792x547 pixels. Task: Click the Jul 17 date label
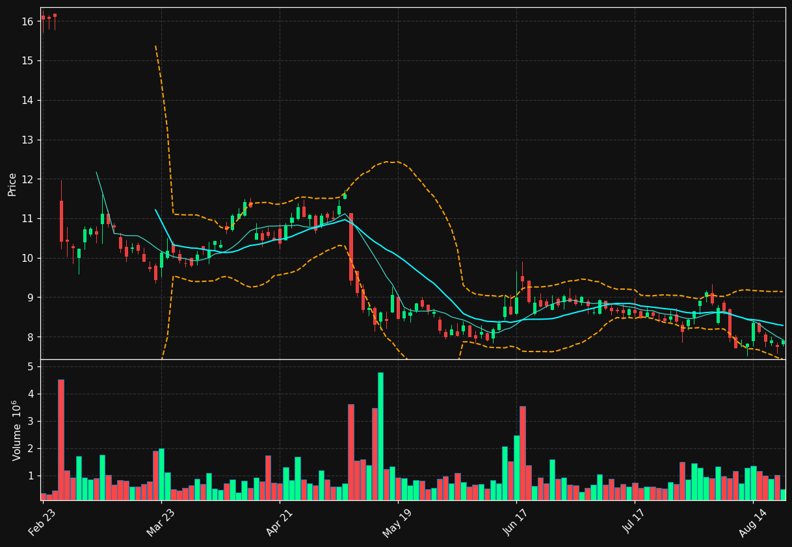(634, 523)
